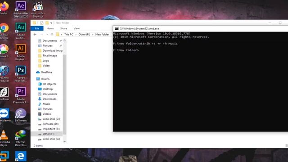Click Explorer forward navigation arrow

pos(42,34)
